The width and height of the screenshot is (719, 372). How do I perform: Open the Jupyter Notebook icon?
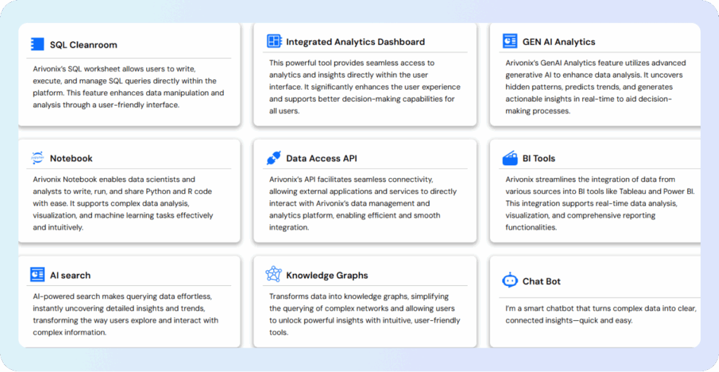click(38, 158)
